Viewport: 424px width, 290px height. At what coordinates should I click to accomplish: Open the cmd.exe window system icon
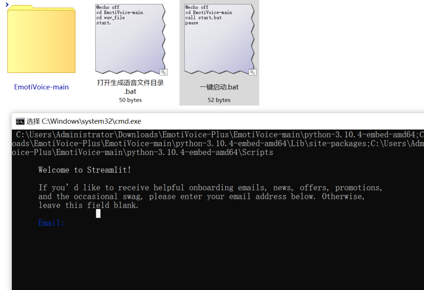[20, 122]
